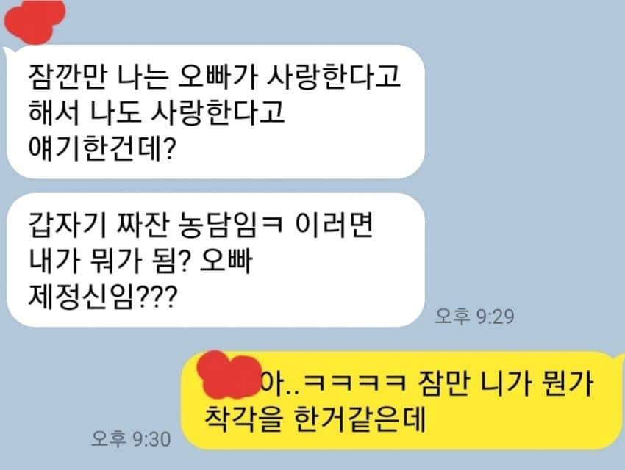Screen dimensions: 625x470
Task: Click the red scribble inside the yellow bubble
Action: click(x=229, y=375)
